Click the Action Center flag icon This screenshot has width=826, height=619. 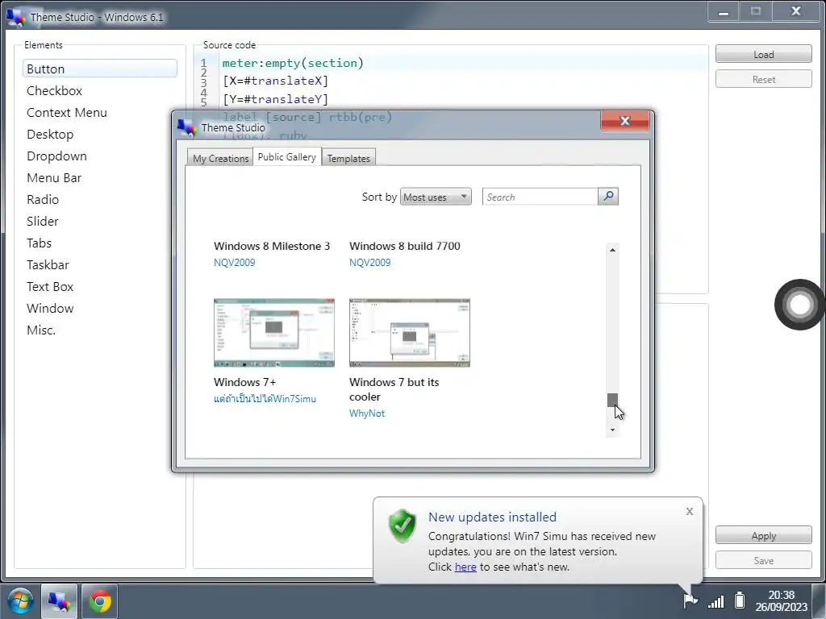690,600
